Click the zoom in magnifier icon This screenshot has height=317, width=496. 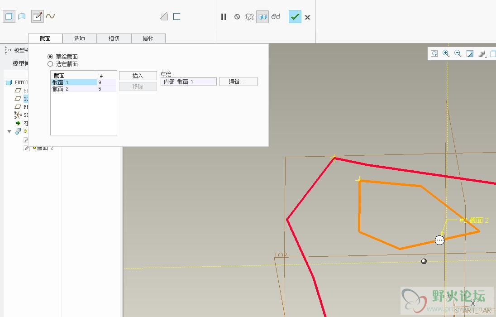click(446, 53)
